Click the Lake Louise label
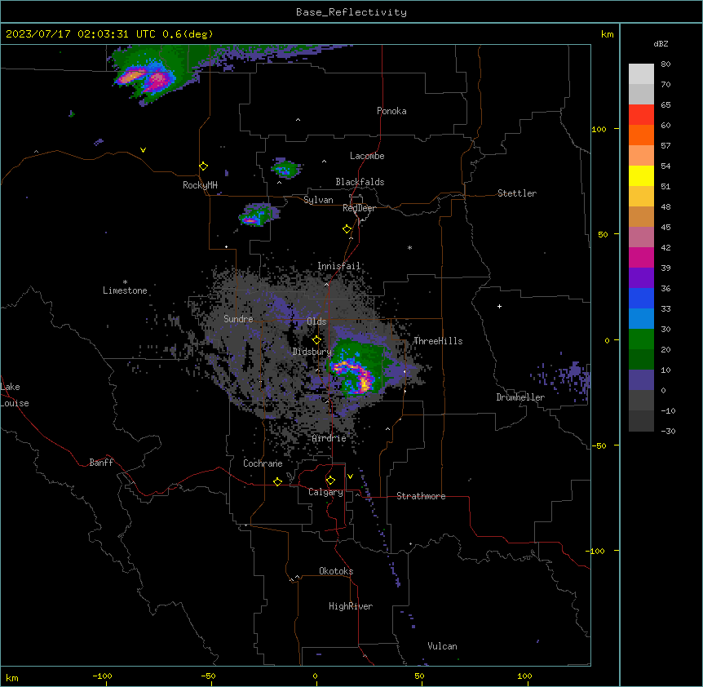The width and height of the screenshot is (703, 687). (x=15, y=395)
